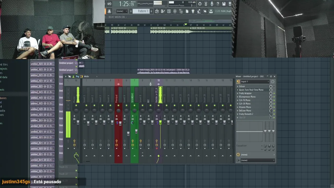Click the mixer yellow layout square icon
Viewport: 334px width, 188px height.
pyautogui.click(x=81, y=77)
